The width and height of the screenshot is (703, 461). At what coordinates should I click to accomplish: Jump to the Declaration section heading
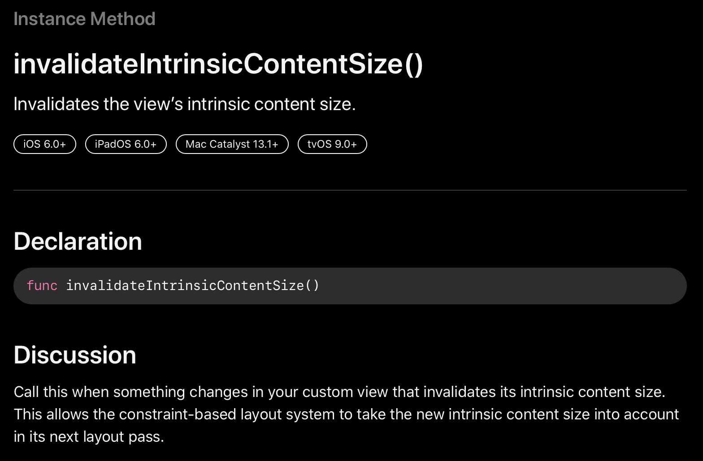point(78,241)
